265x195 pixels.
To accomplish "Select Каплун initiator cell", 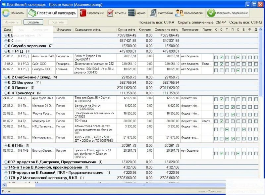I will coord(64,153).
